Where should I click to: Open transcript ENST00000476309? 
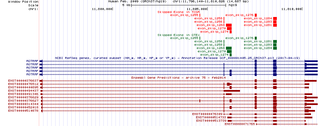pyautogui.click(x=208, y=114)
